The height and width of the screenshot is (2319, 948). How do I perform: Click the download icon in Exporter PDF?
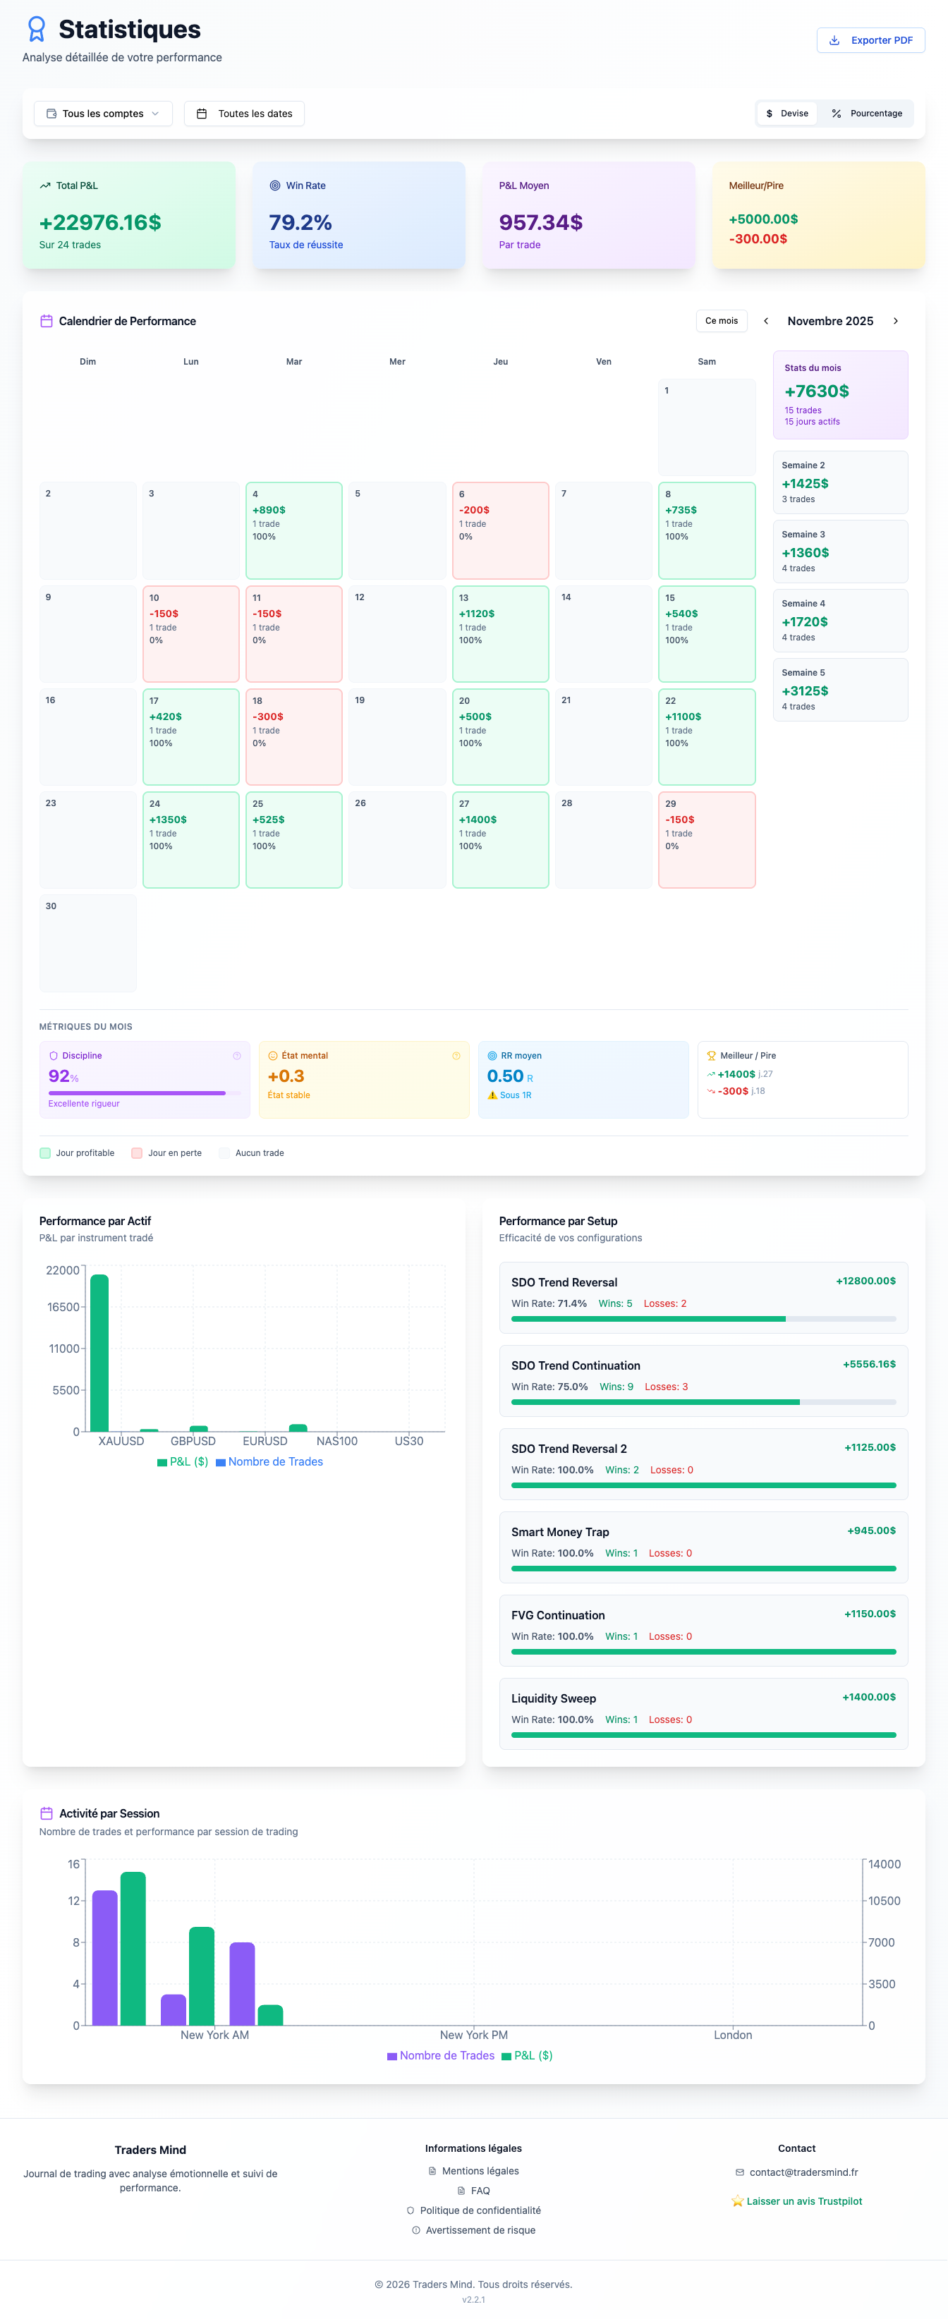click(x=834, y=40)
